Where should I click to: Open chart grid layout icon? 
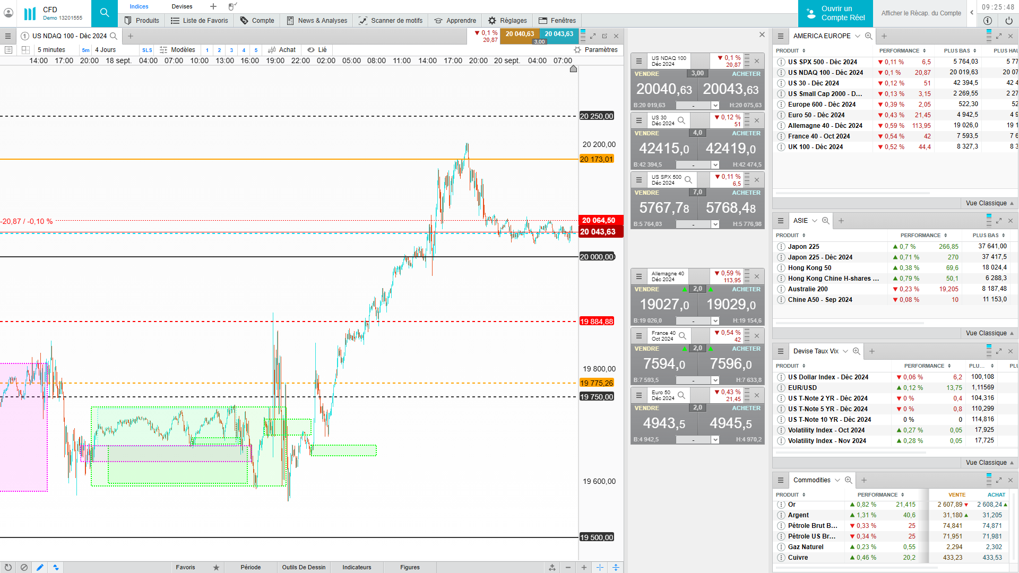(25, 50)
